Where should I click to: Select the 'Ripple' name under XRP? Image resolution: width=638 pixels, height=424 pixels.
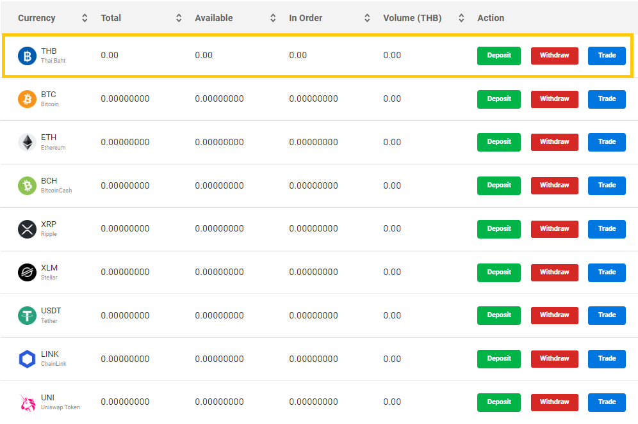[49, 234]
